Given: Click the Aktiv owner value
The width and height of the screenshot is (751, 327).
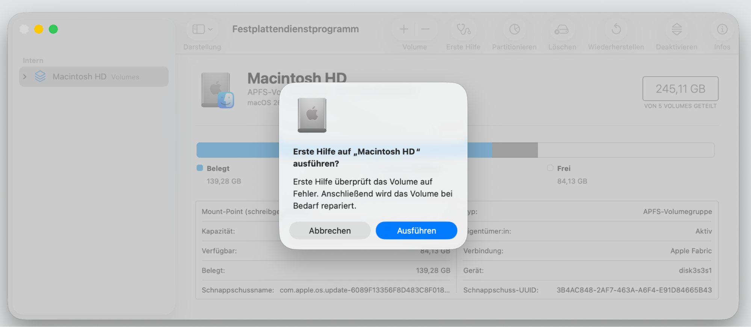Looking at the screenshot, I should (703, 231).
